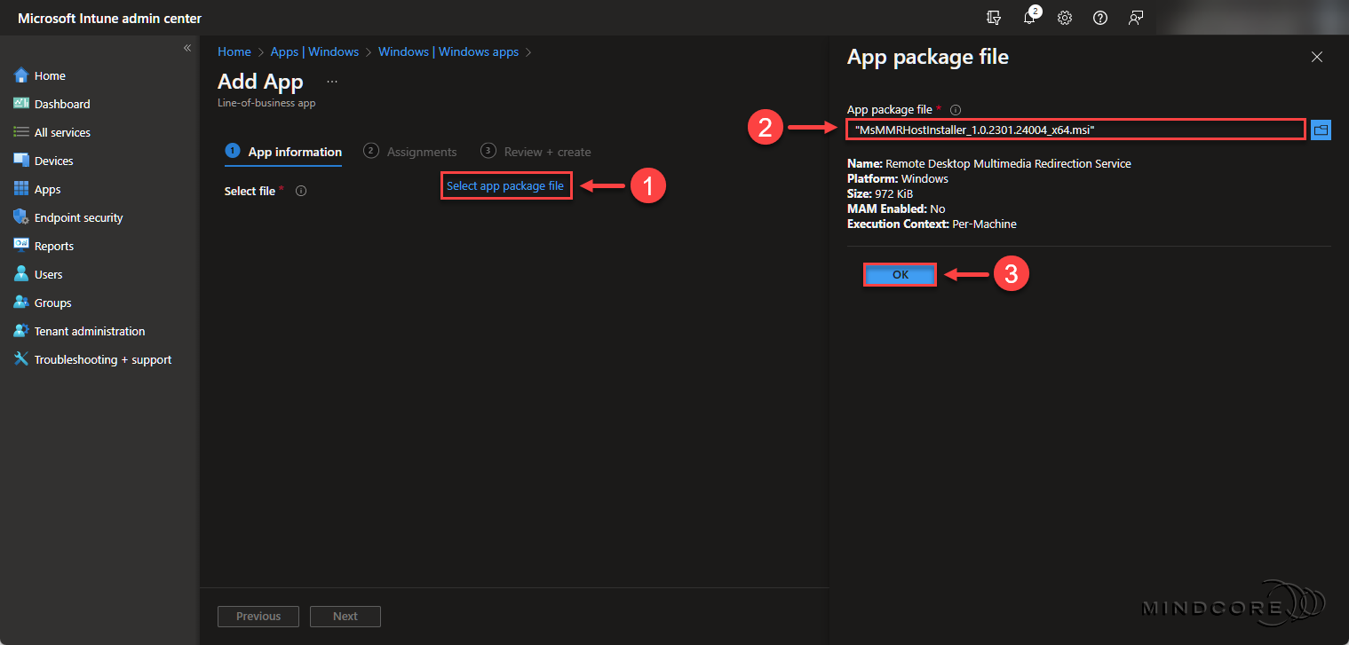Close the App package file panel
The width and height of the screenshot is (1349, 645).
1317,57
